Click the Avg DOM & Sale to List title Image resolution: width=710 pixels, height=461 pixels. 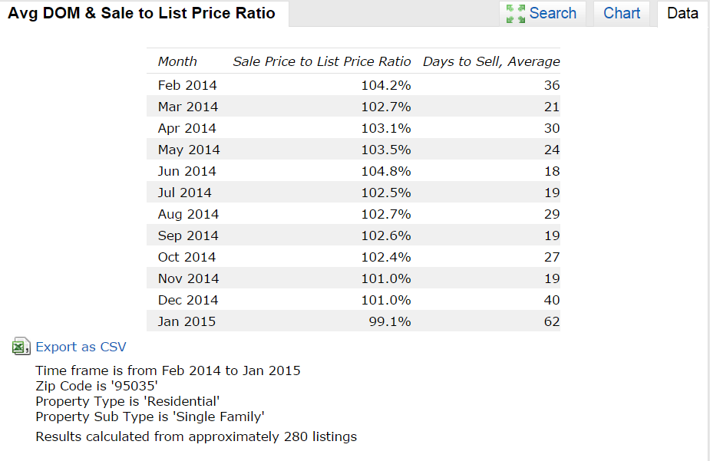(x=142, y=13)
